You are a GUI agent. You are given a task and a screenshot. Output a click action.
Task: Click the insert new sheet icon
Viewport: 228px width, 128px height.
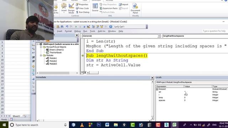tap(25, 116)
